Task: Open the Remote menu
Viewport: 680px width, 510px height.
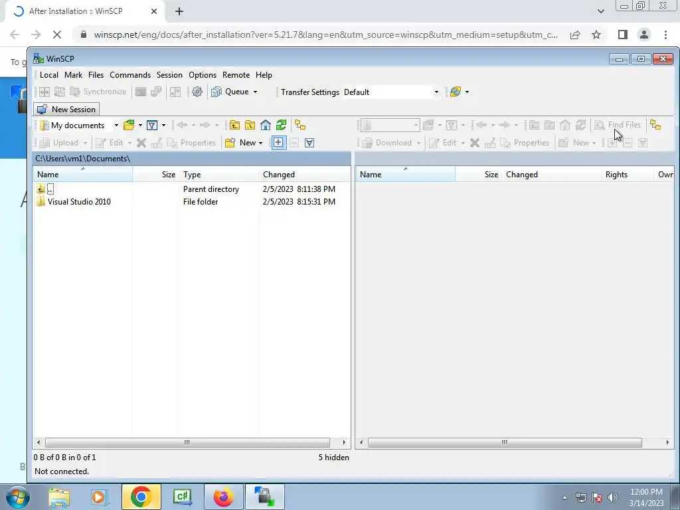Action: (236, 75)
